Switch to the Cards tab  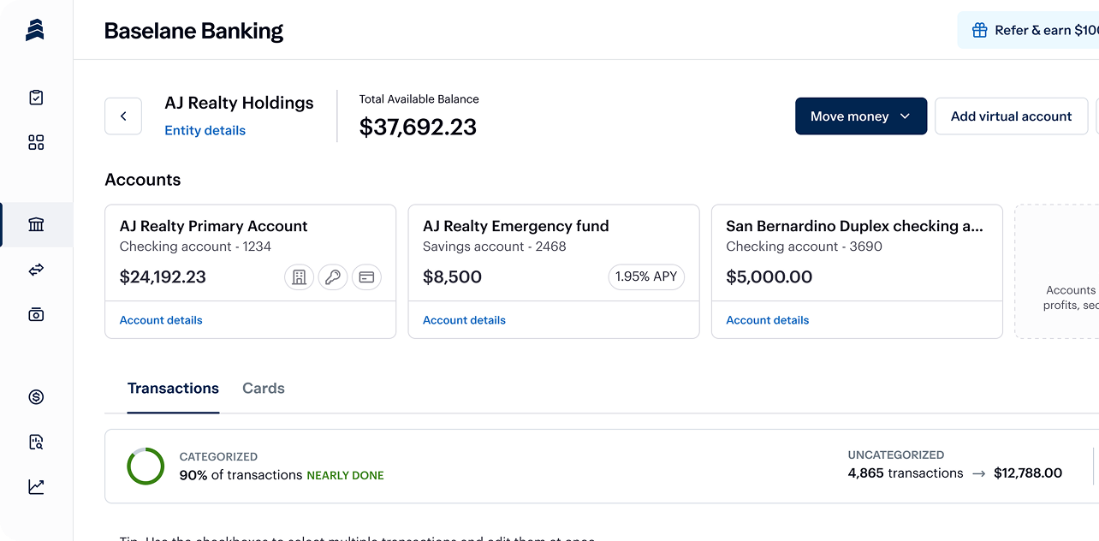click(264, 389)
